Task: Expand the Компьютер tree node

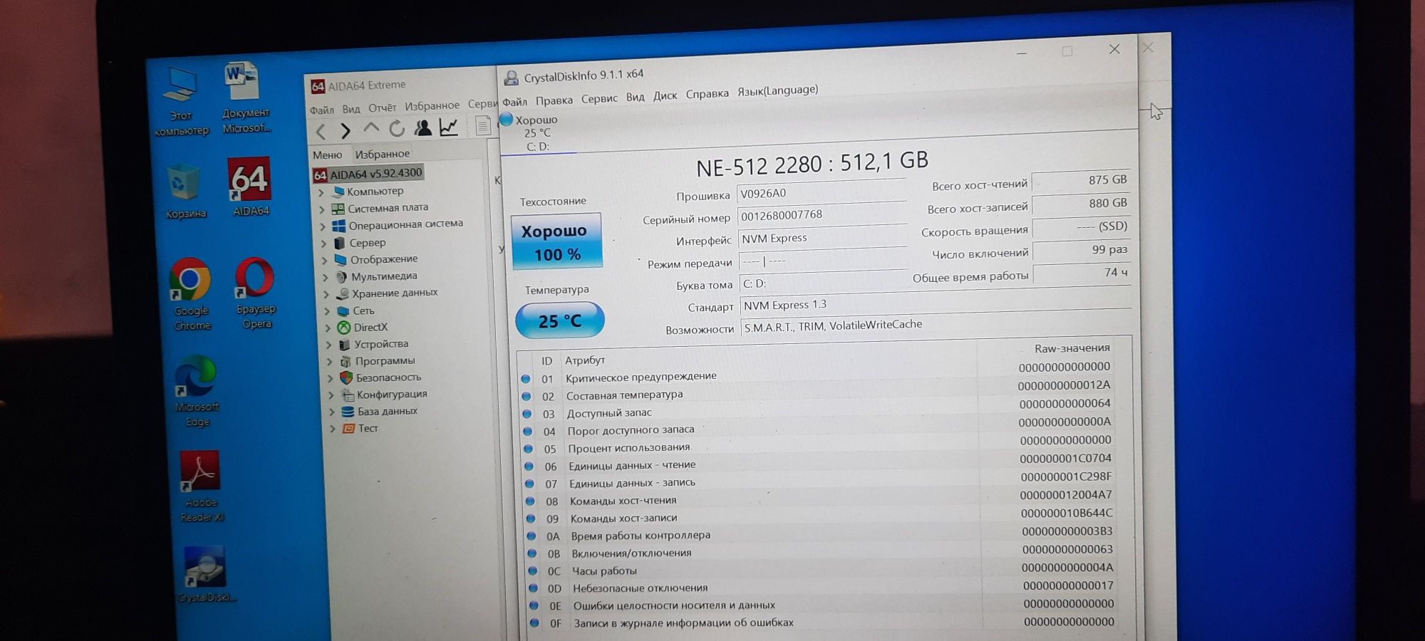Action: (x=321, y=192)
